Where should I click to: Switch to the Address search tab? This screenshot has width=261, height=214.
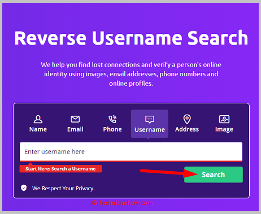click(187, 124)
